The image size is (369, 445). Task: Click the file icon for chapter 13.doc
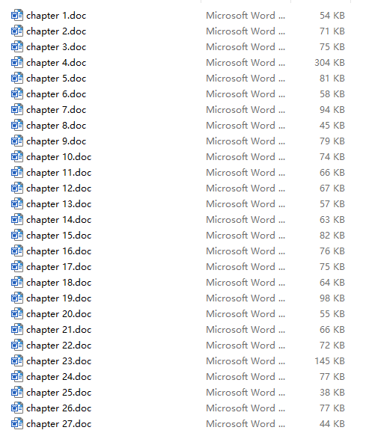[x=17, y=203]
